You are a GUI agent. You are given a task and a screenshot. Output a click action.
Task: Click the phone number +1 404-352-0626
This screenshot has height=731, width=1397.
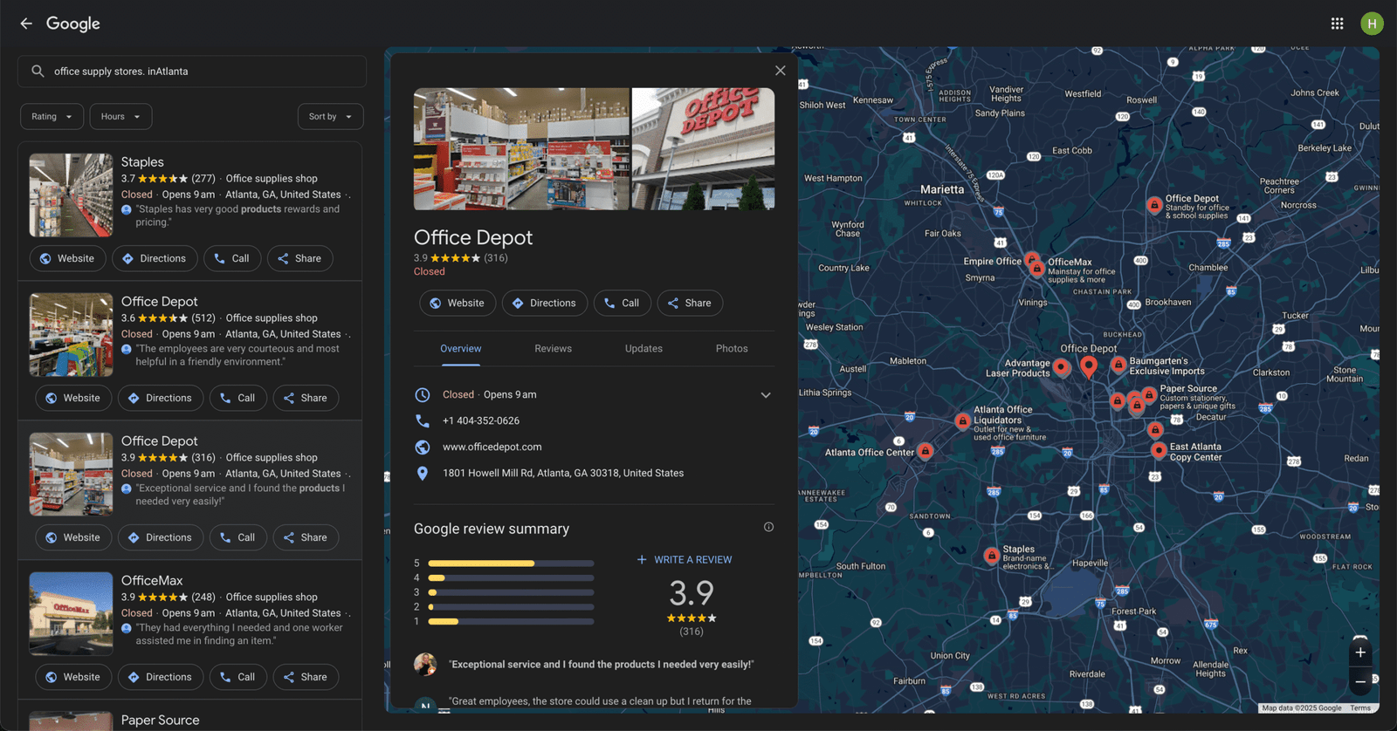click(x=481, y=420)
